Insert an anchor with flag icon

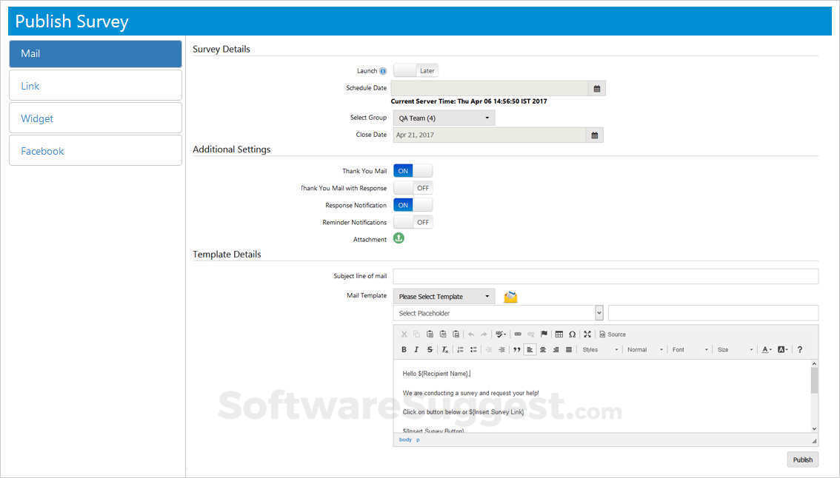[544, 334]
